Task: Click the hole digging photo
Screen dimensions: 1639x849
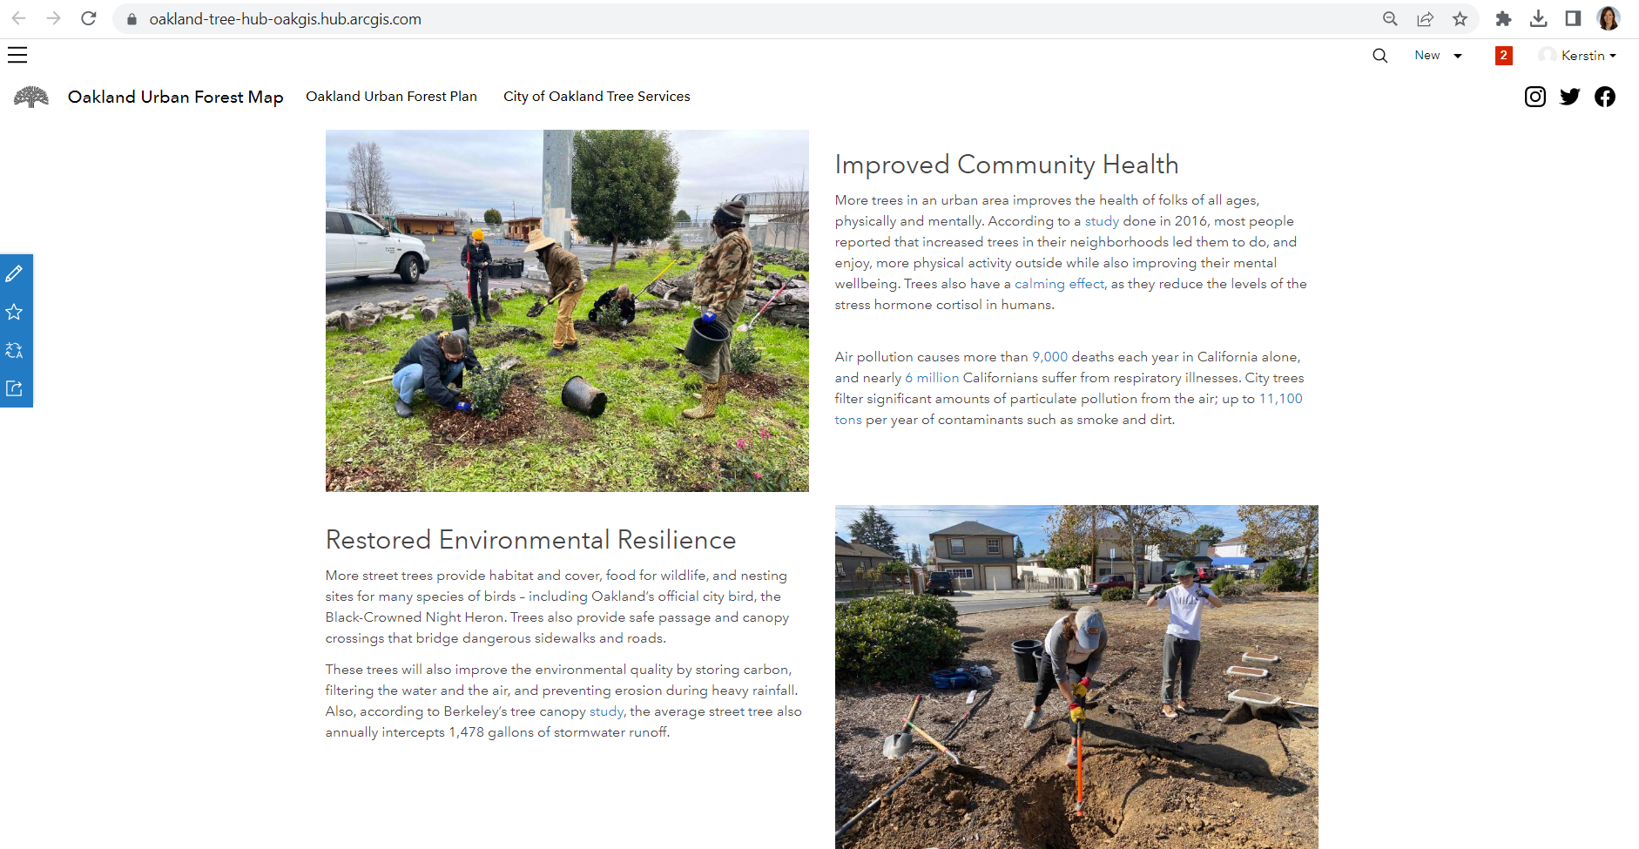Action: click(x=1076, y=677)
